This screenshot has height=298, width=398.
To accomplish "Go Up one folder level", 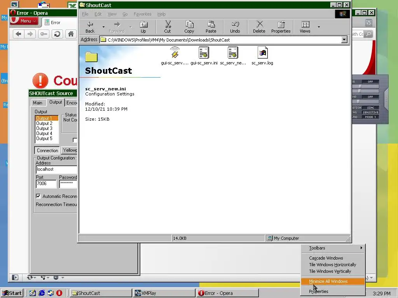I will (x=143, y=27).
